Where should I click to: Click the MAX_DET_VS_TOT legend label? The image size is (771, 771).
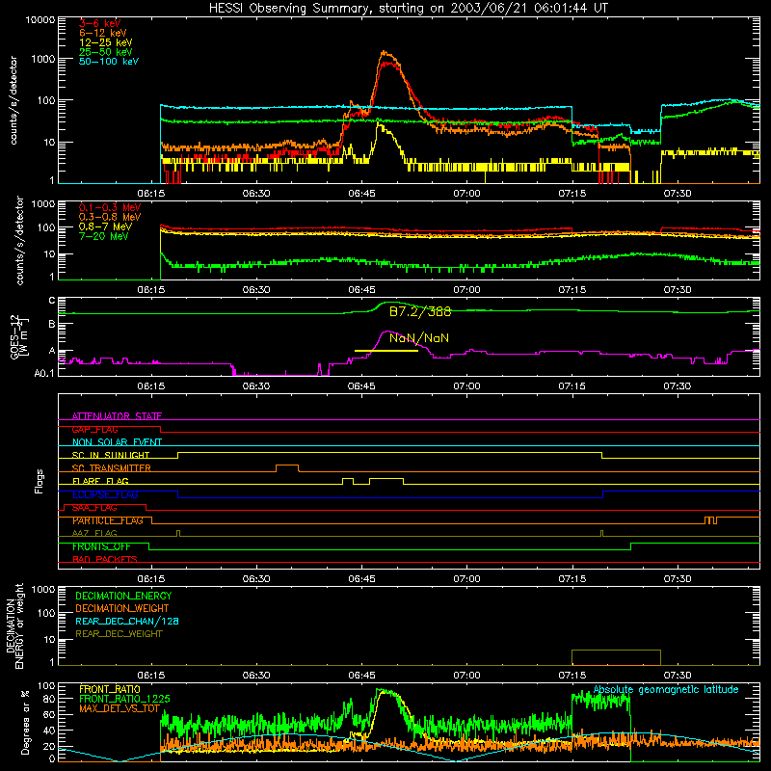[120, 708]
